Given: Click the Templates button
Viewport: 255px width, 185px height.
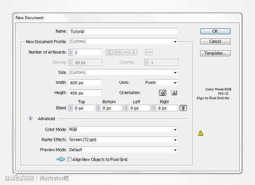Looking at the screenshot, I should click(215, 53).
